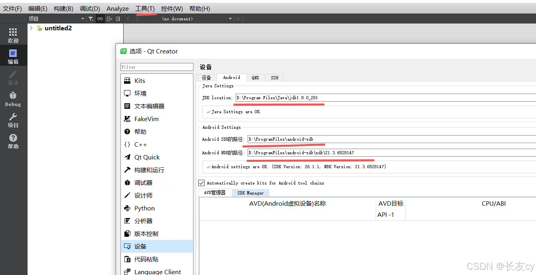Select Kits in options list
This screenshot has width=536, height=275.
[157, 81]
